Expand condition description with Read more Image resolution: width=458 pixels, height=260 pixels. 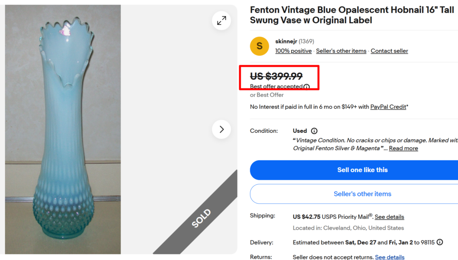click(403, 148)
